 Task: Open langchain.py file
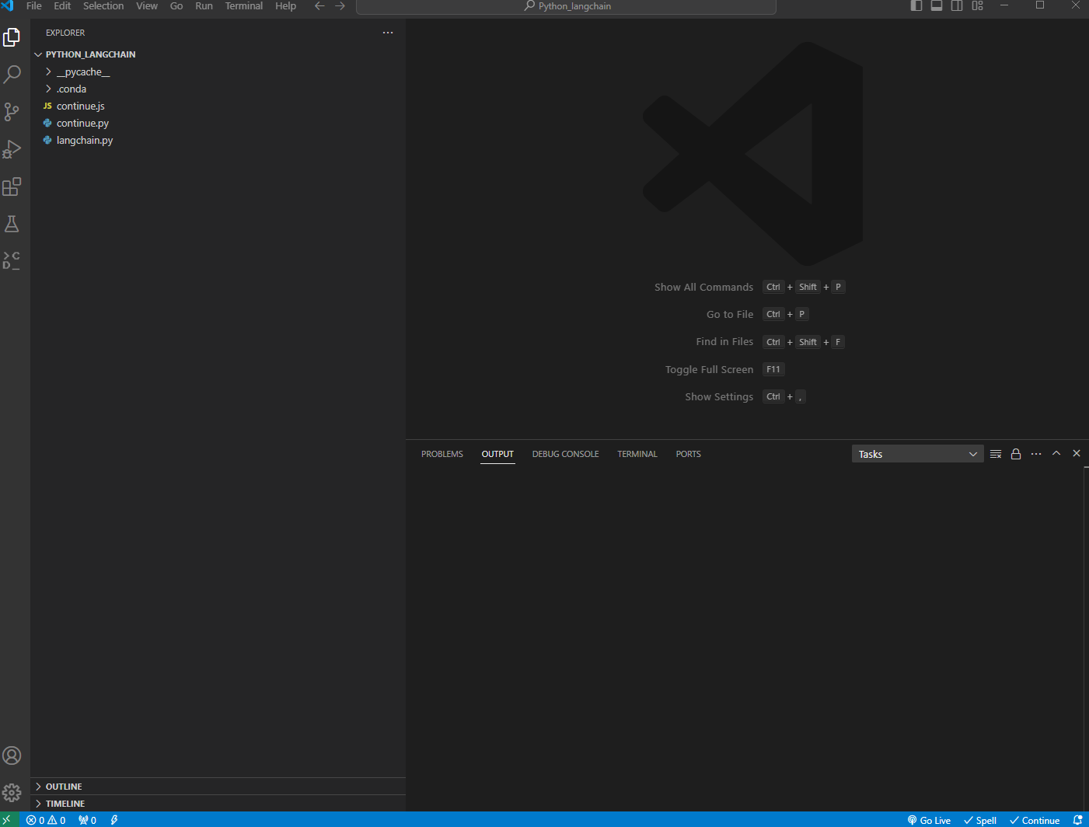[x=218, y=140]
